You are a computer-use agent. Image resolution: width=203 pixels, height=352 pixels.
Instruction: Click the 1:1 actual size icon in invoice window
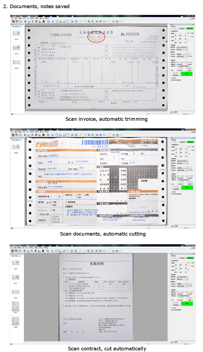pos(104,21)
